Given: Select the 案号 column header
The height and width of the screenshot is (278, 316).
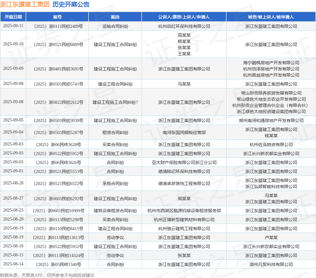Looking at the screenshot, I should 57,17.
